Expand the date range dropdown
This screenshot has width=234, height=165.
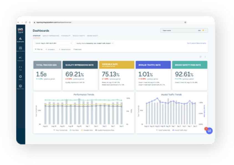(53, 43)
